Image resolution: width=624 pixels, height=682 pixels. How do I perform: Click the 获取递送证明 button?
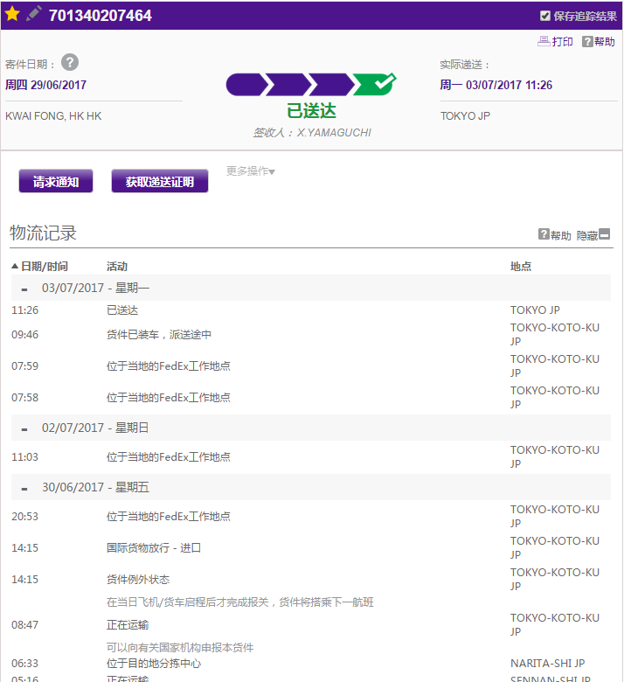[x=160, y=181]
